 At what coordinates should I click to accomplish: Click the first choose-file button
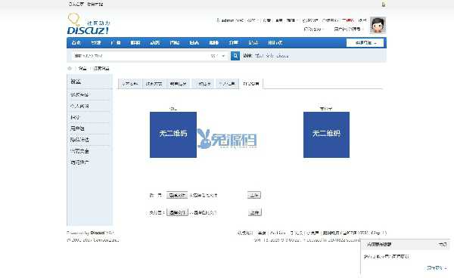point(177,195)
